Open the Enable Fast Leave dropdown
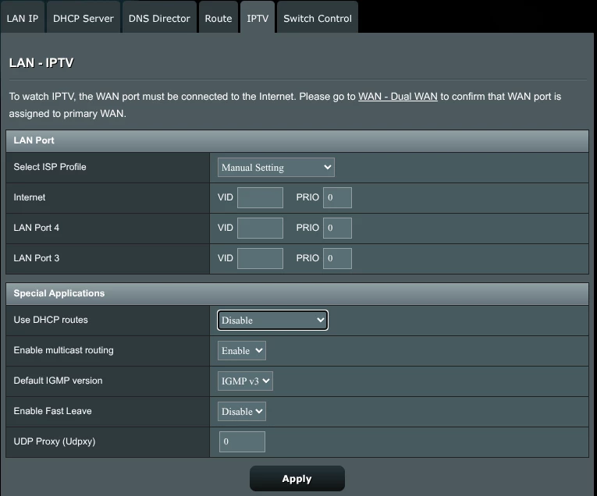This screenshot has height=496, width=597. click(x=242, y=411)
